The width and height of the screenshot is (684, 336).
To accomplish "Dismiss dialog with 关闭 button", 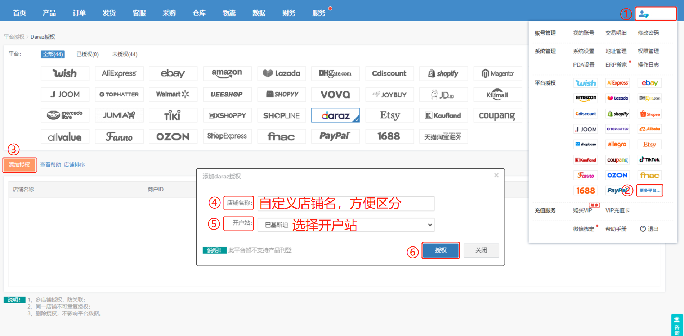I will coord(481,250).
